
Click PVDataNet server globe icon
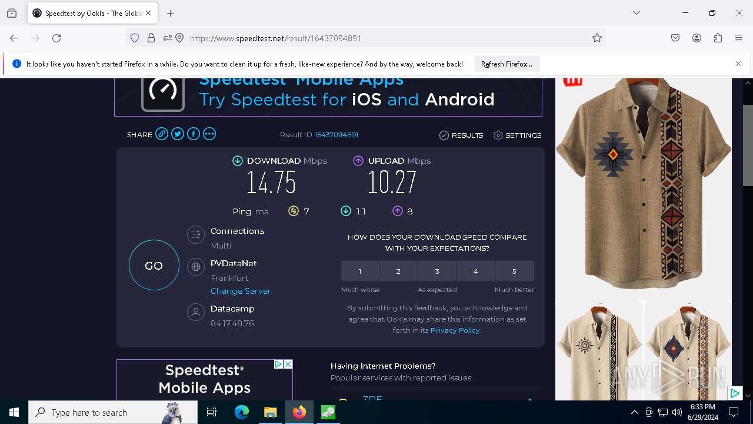pos(195,267)
